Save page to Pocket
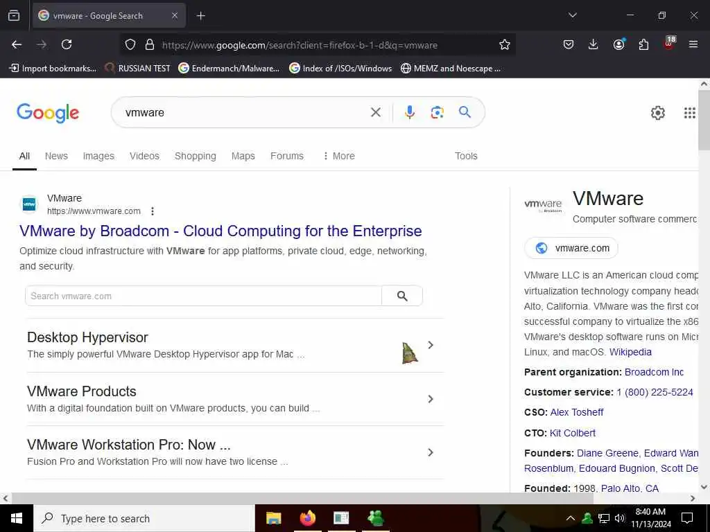Image resolution: width=710 pixels, height=532 pixels. 569,44
